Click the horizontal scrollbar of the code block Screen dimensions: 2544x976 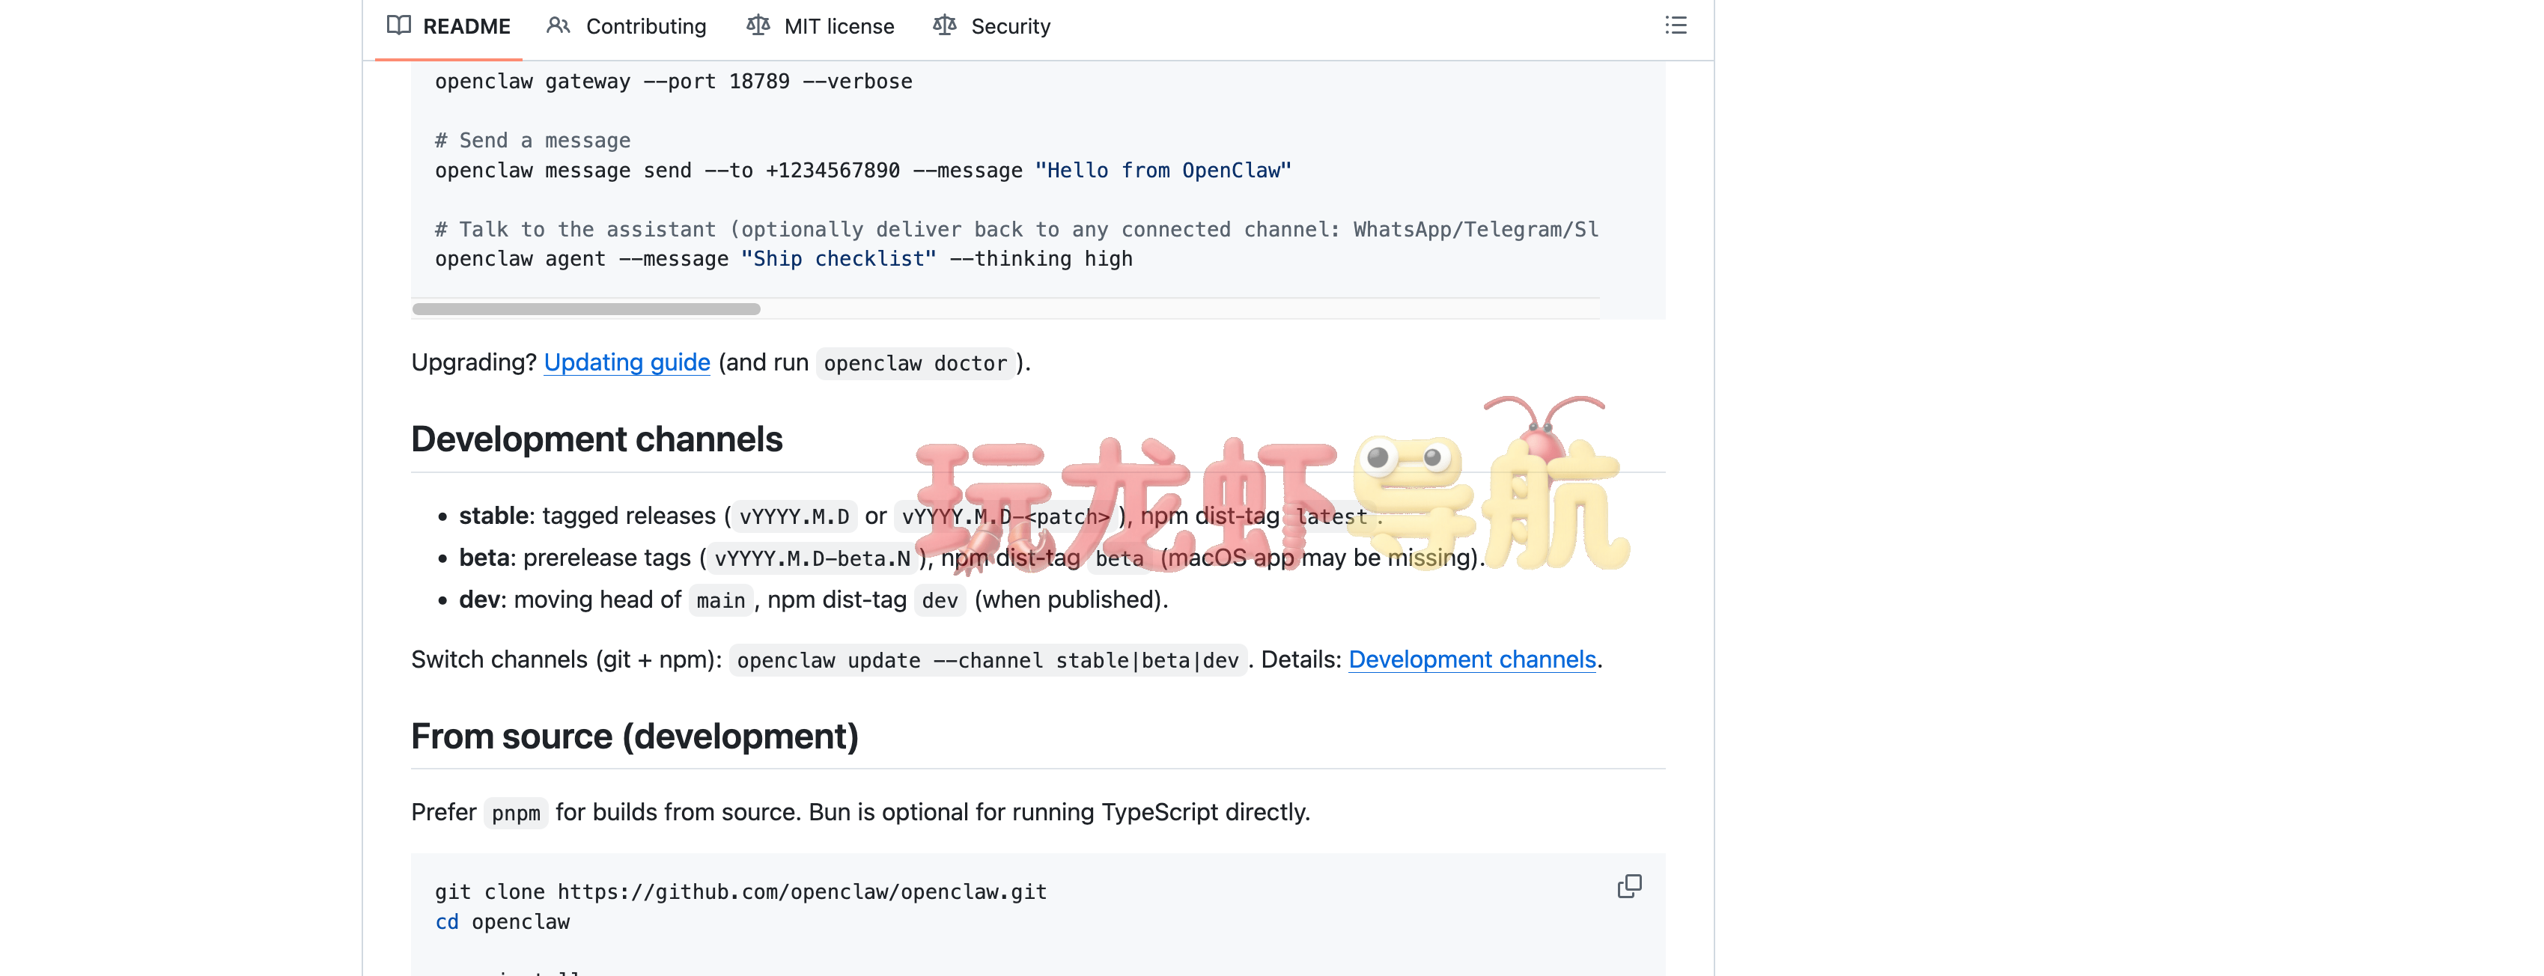587,309
